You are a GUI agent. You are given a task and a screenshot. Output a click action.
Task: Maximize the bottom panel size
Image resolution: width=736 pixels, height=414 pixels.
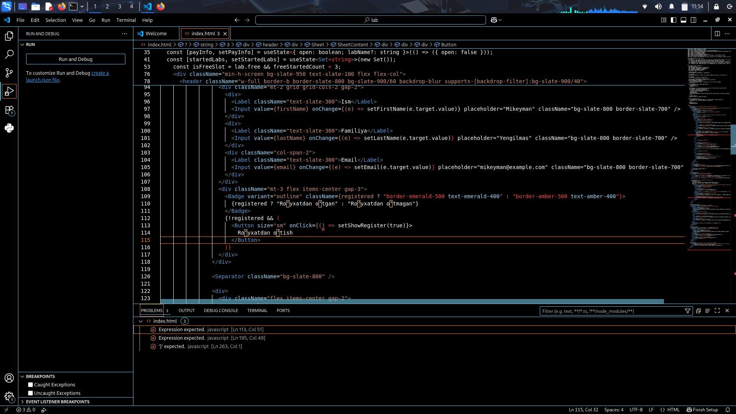pos(717,311)
